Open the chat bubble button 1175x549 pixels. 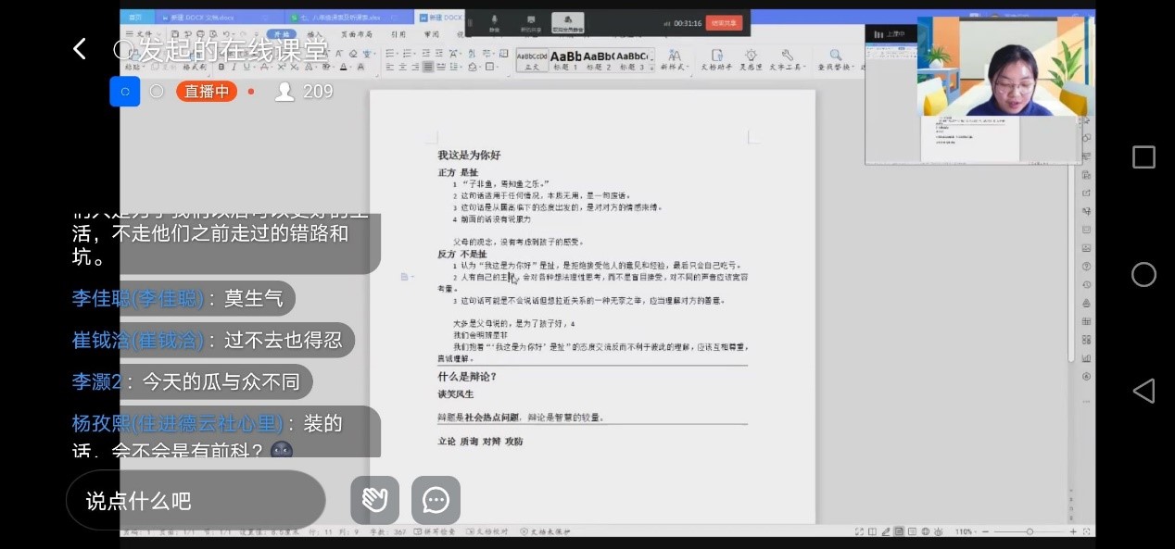tap(436, 500)
